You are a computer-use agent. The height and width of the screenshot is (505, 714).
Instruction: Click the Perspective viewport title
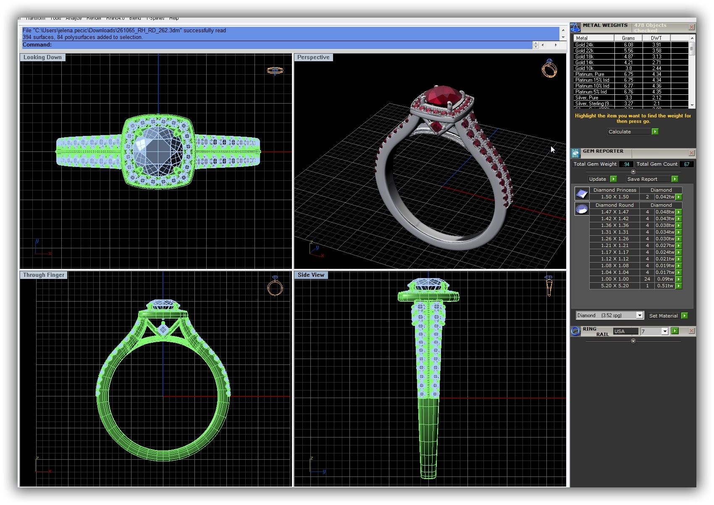click(313, 57)
